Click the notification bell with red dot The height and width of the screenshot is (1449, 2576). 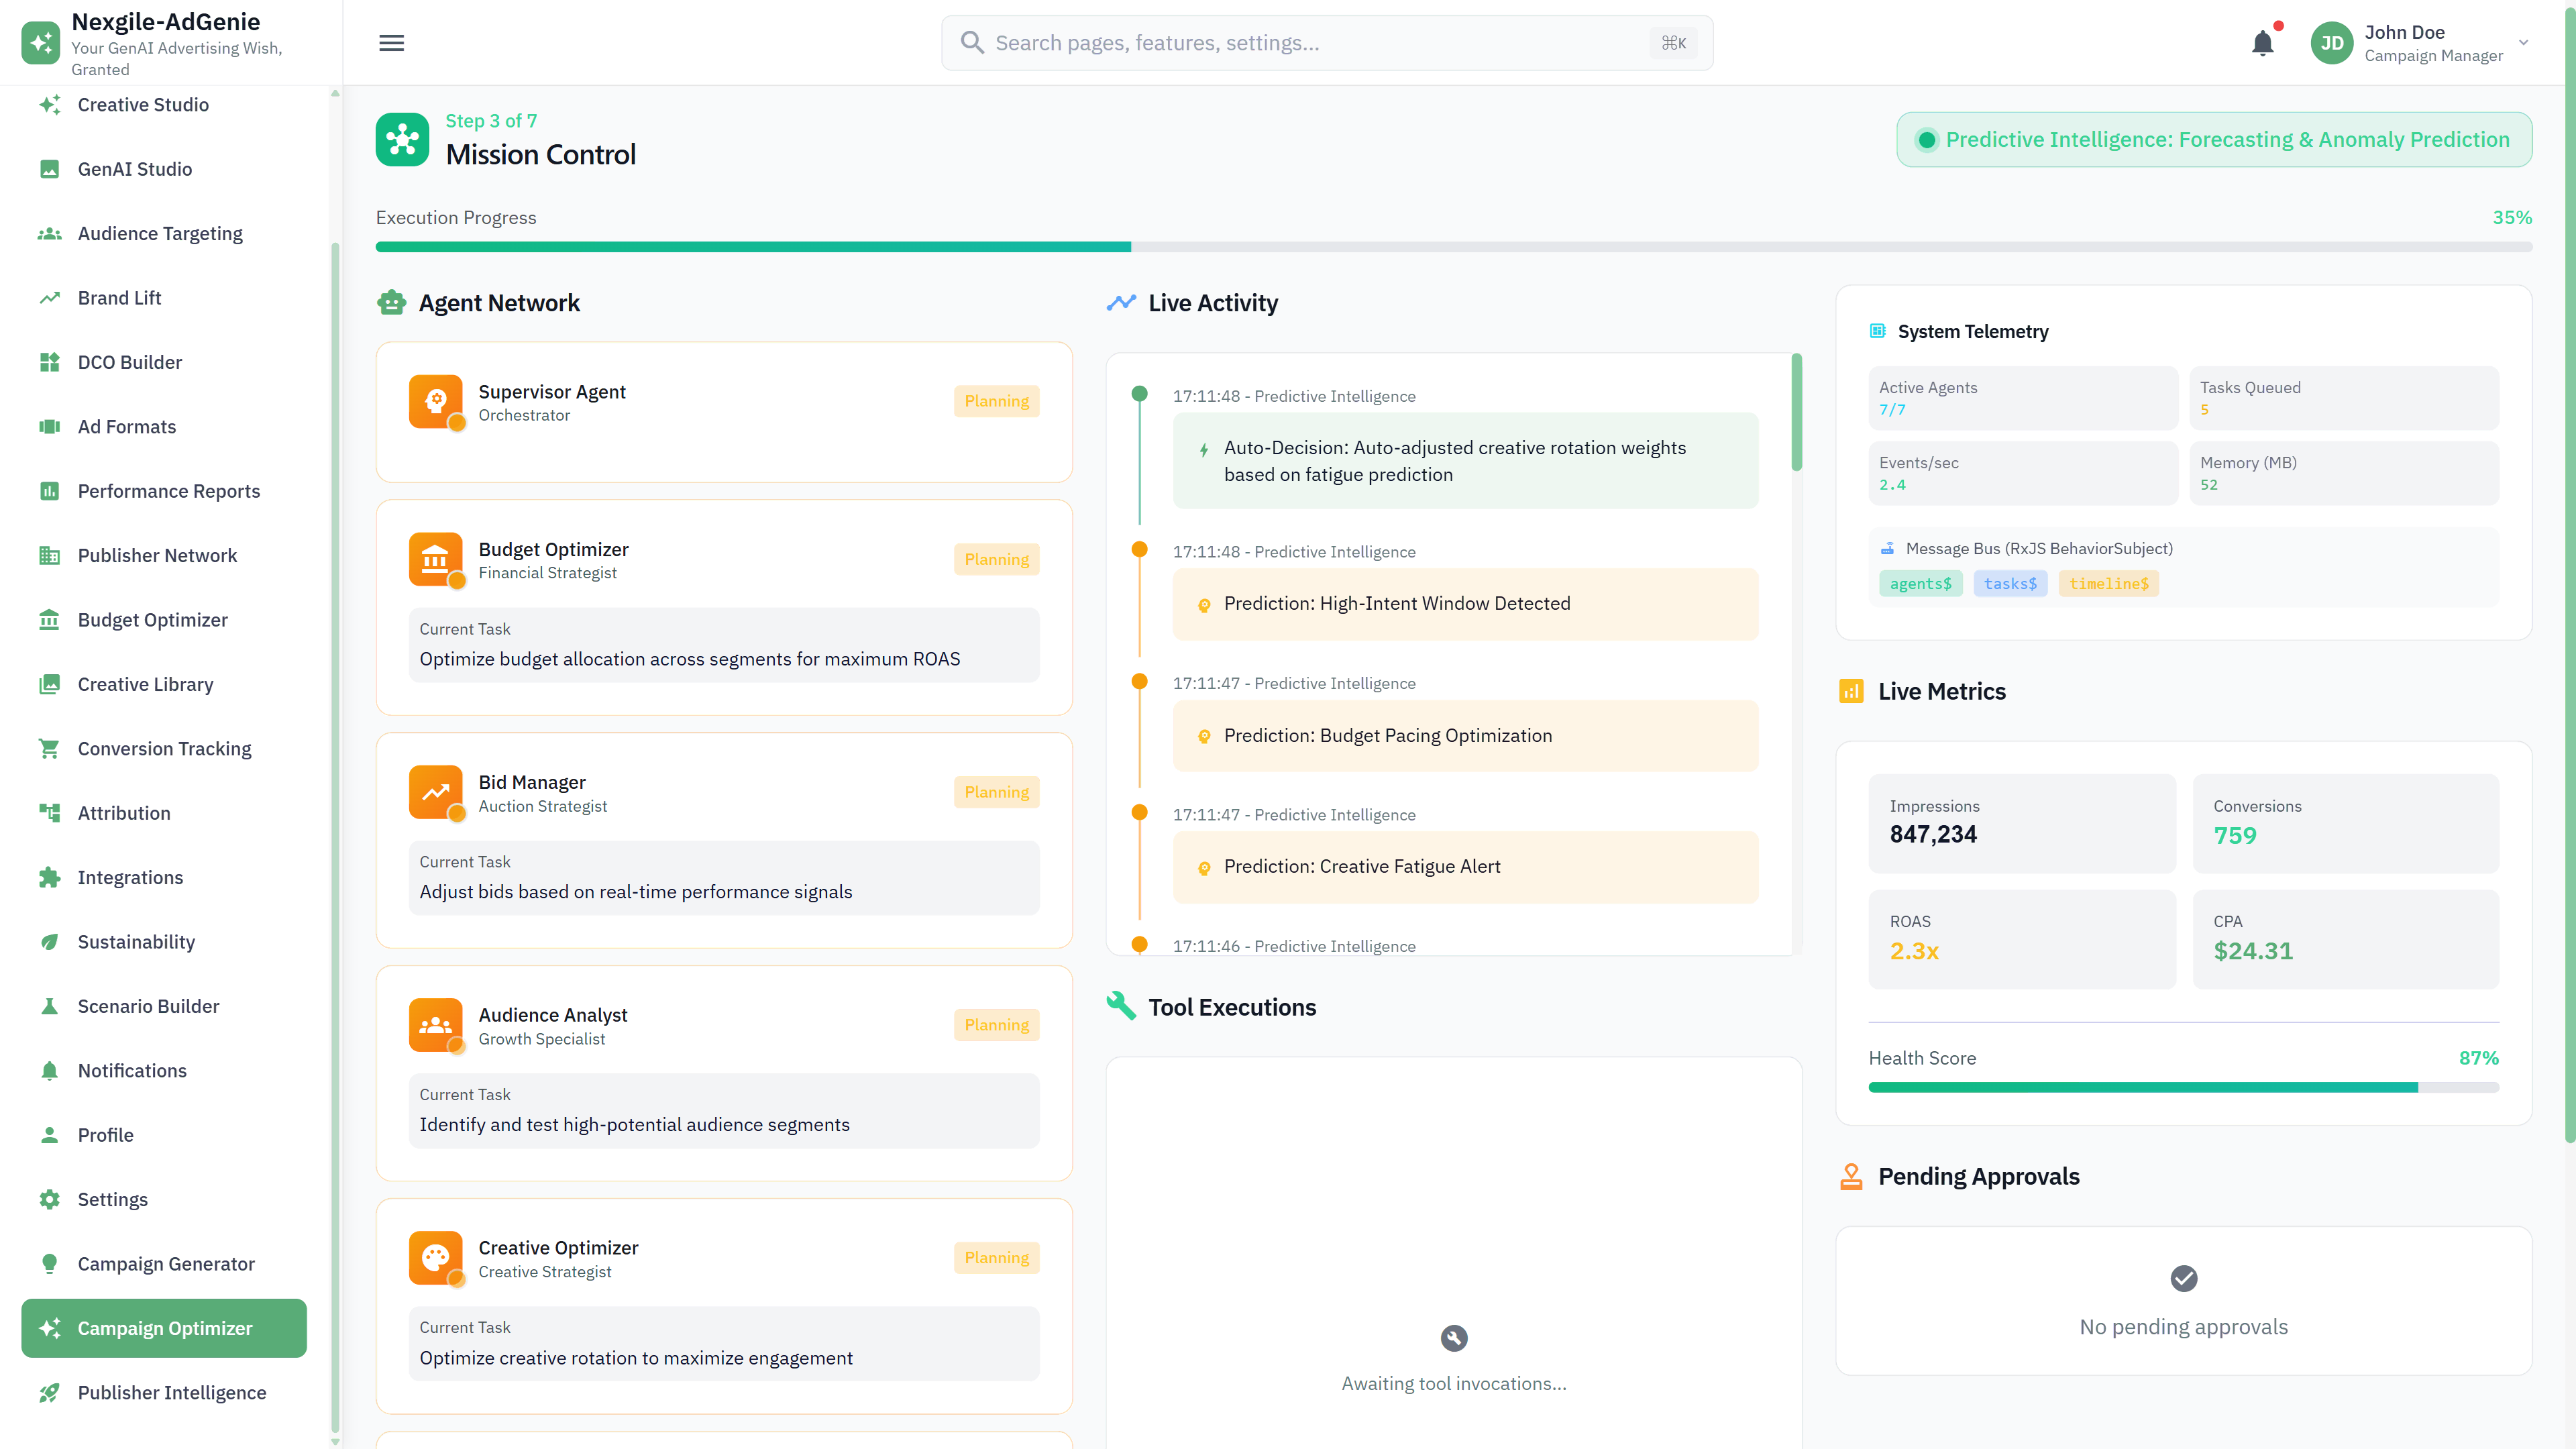click(x=2264, y=42)
